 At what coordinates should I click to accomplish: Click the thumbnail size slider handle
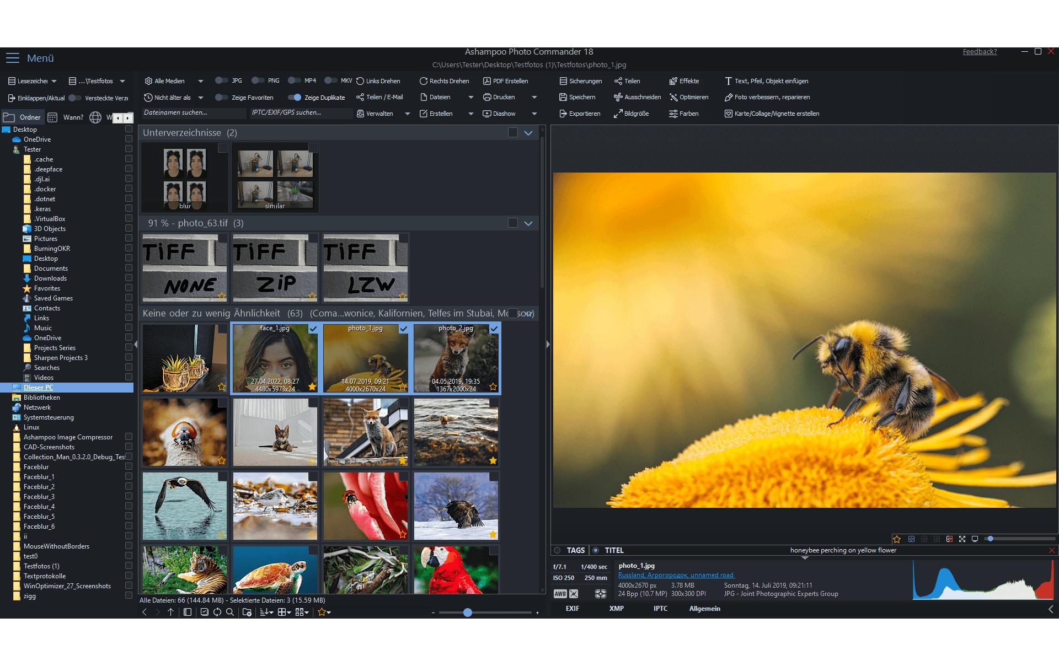tap(468, 613)
